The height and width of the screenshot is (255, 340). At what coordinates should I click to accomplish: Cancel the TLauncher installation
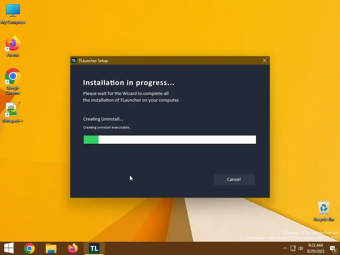click(x=234, y=179)
